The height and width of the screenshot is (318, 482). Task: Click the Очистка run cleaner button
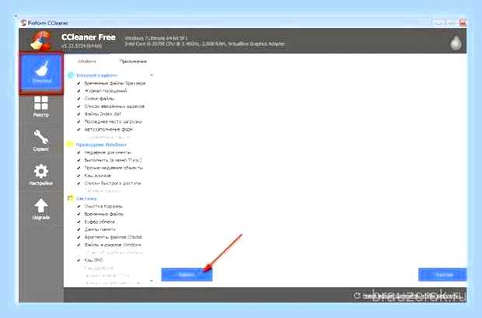click(x=442, y=274)
